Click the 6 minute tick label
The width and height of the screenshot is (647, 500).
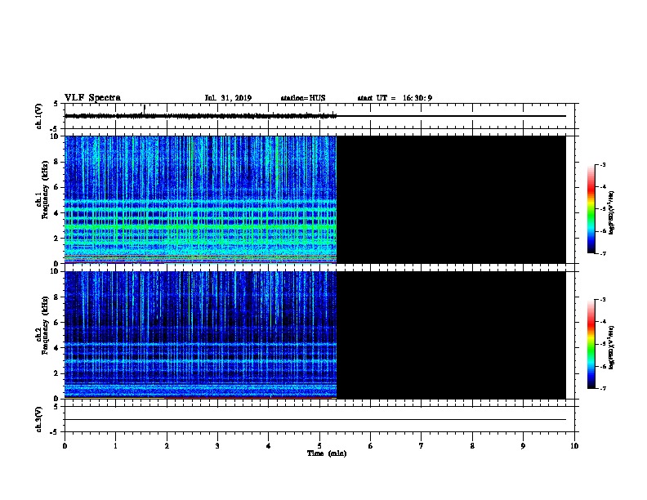370,445
